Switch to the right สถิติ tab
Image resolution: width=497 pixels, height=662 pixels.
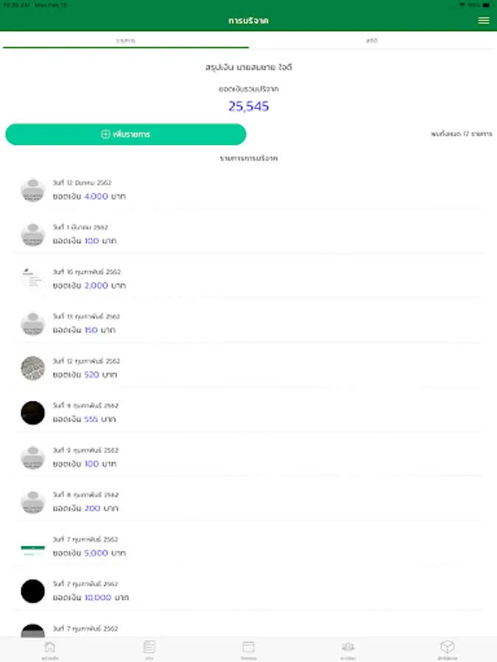(372, 41)
